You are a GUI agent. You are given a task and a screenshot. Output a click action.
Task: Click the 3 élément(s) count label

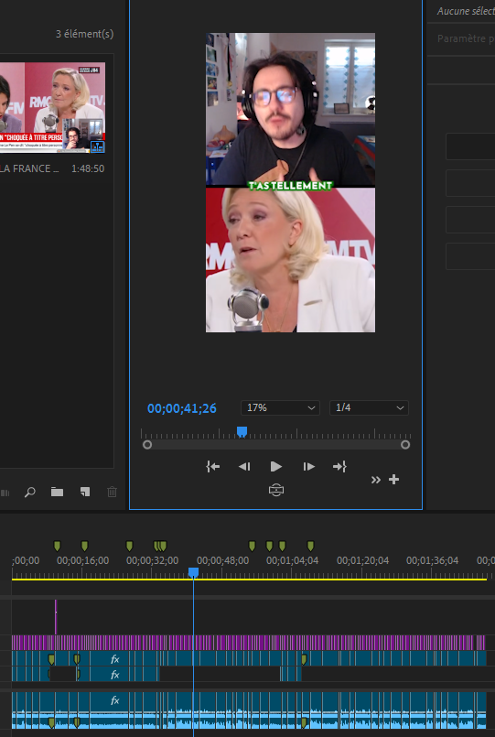point(84,34)
